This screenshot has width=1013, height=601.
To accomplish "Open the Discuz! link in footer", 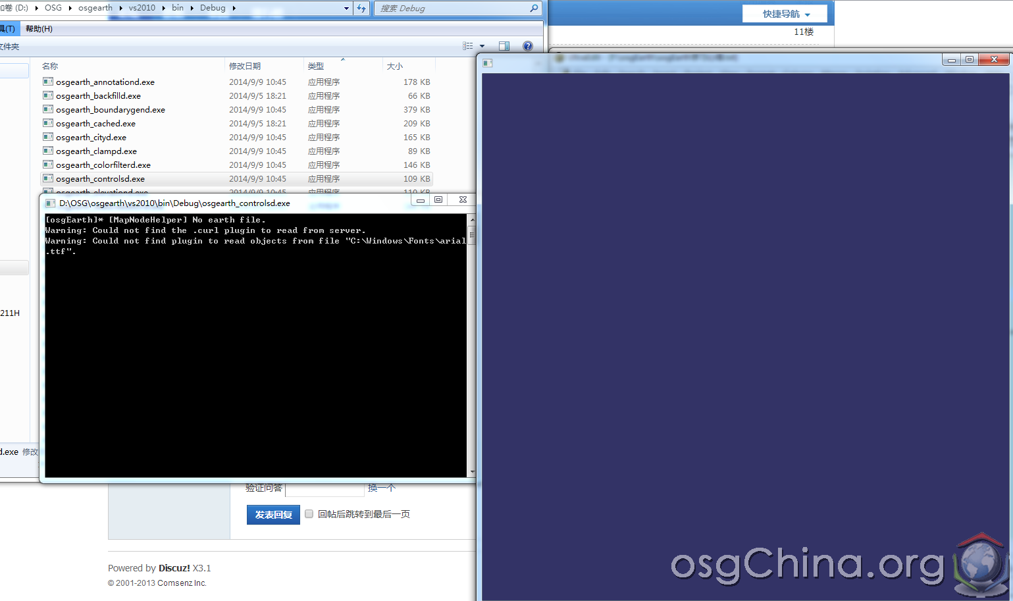I will [x=174, y=568].
